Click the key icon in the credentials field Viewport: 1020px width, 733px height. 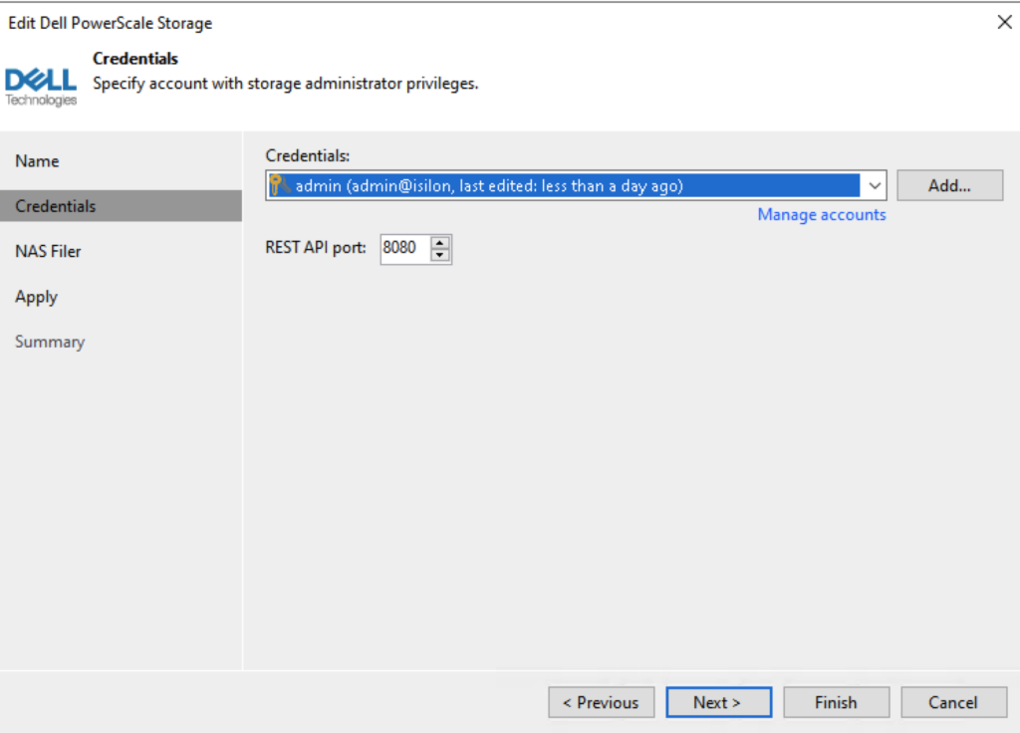279,185
